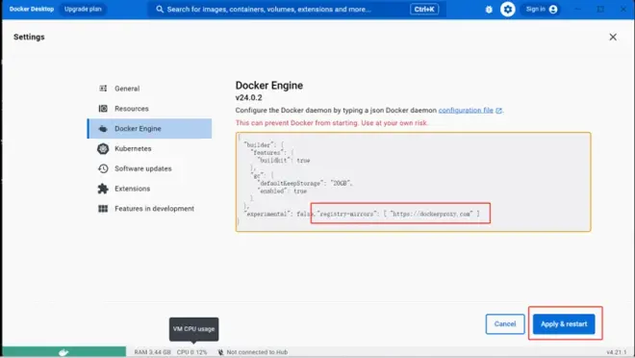Click the Features in development grid icon

[x=103, y=209]
